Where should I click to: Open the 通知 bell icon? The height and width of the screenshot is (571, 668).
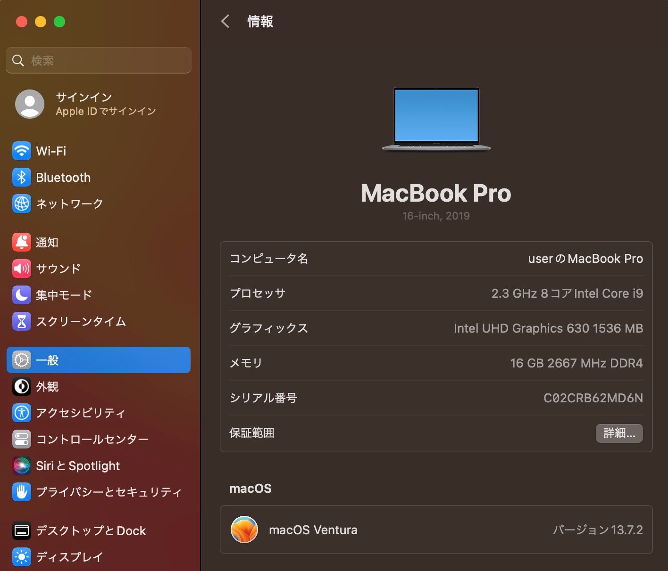pyautogui.click(x=22, y=242)
